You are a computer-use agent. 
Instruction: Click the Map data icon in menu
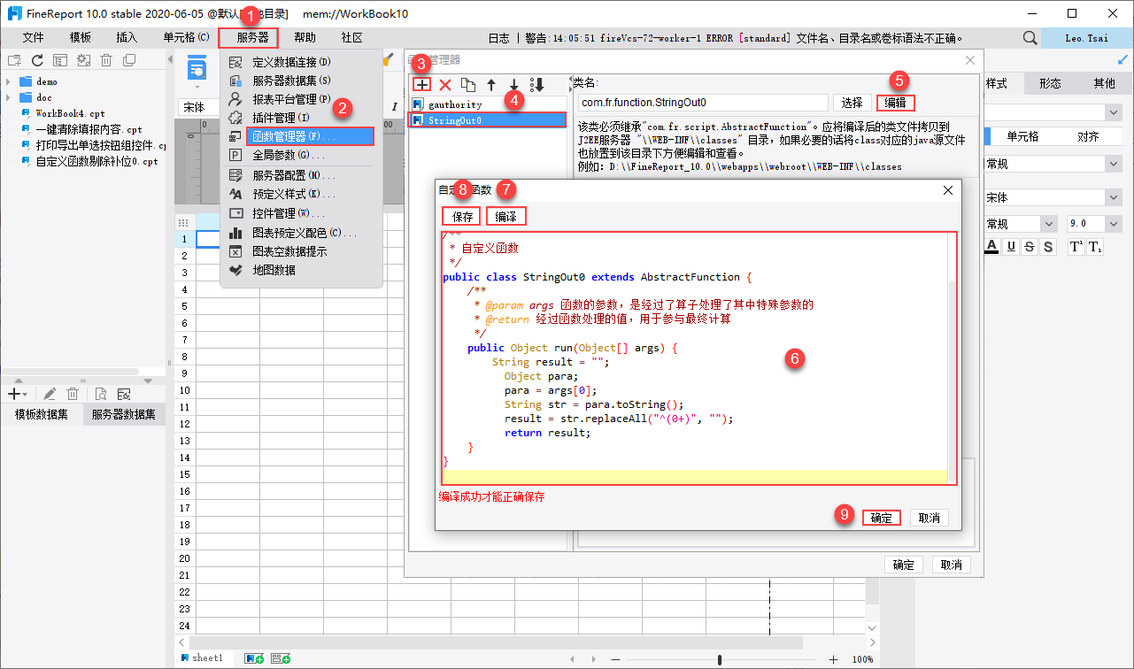coord(235,270)
